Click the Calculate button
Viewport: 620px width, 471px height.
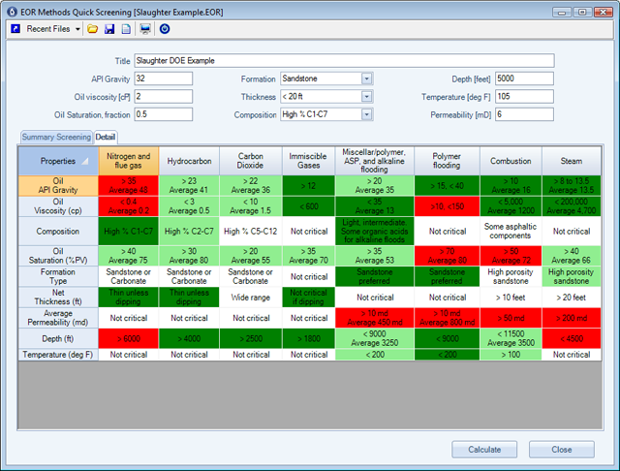point(484,450)
